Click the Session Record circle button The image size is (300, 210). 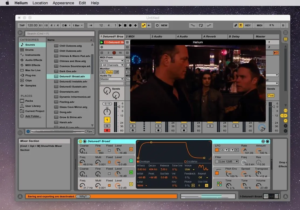pyautogui.click(x=157, y=25)
